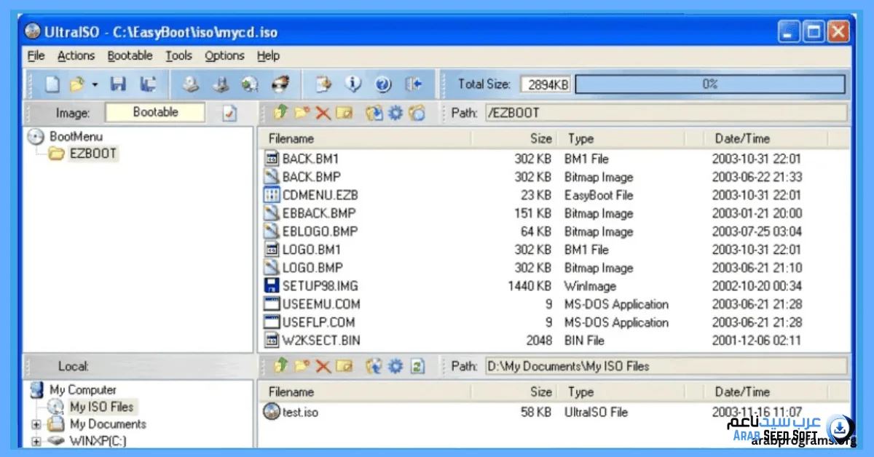The height and width of the screenshot is (457, 874).
Task: Toggle the boot info icon beside Bootable
Action: pyautogui.click(x=229, y=113)
